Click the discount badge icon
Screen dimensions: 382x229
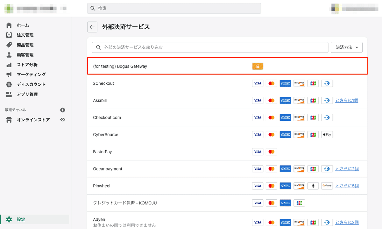[9, 84]
